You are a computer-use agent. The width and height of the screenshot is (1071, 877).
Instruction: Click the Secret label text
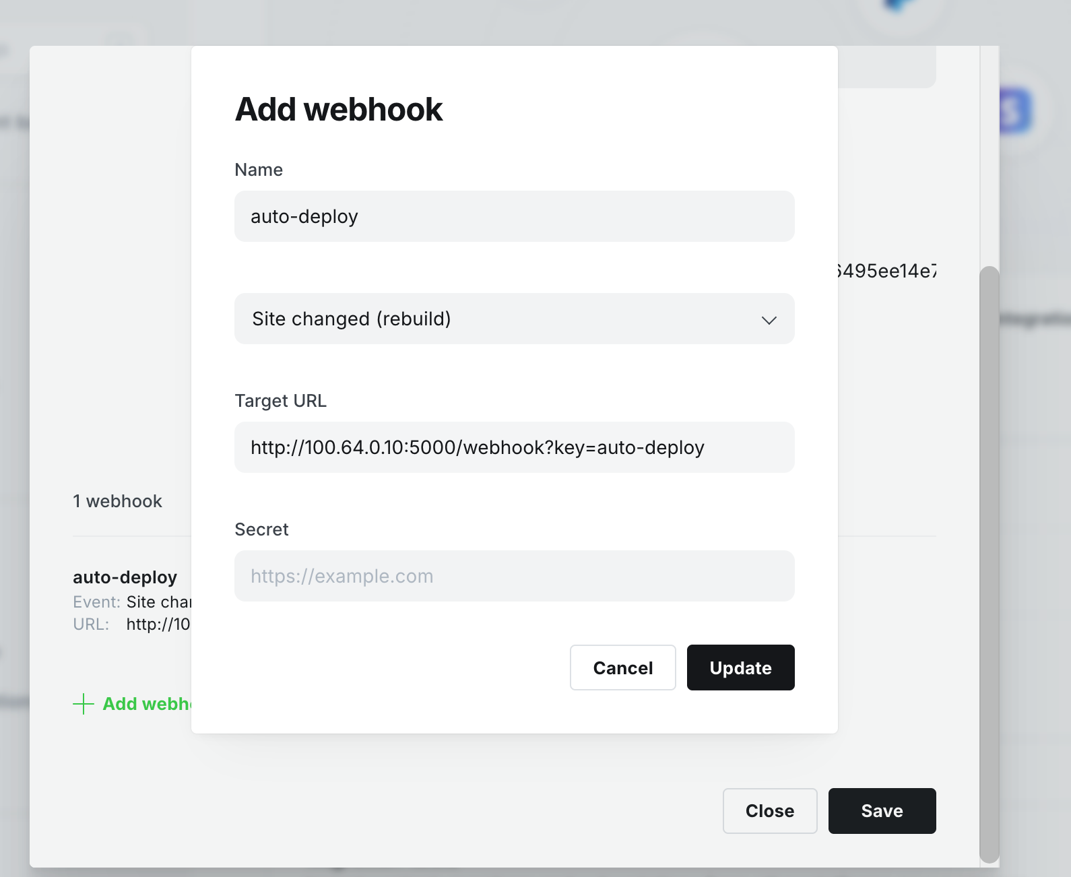coord(261,529)
